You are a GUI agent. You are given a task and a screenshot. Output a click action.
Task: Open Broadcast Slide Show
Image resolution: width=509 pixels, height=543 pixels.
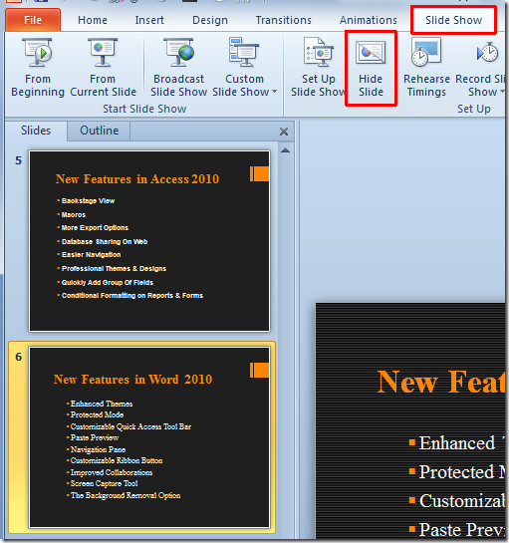pyautogui.click(x=178, y=68)
